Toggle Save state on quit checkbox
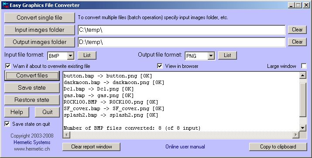Image resolution: width=312 pixels, height=158 pixels. pos(7,124)
